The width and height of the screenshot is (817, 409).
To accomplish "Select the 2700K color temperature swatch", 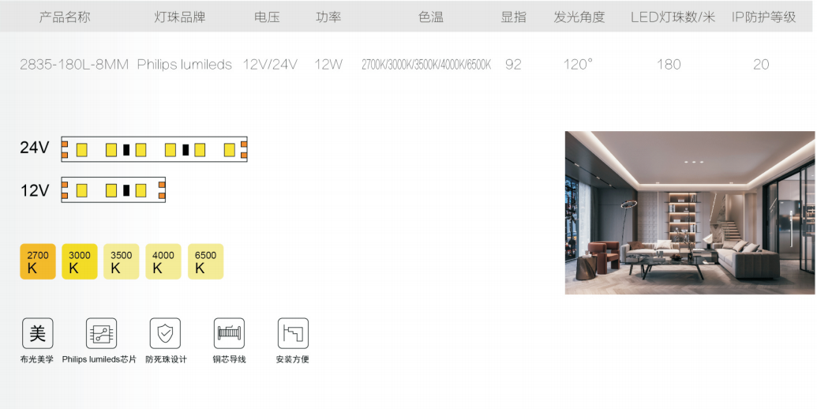I will (38, 261).
